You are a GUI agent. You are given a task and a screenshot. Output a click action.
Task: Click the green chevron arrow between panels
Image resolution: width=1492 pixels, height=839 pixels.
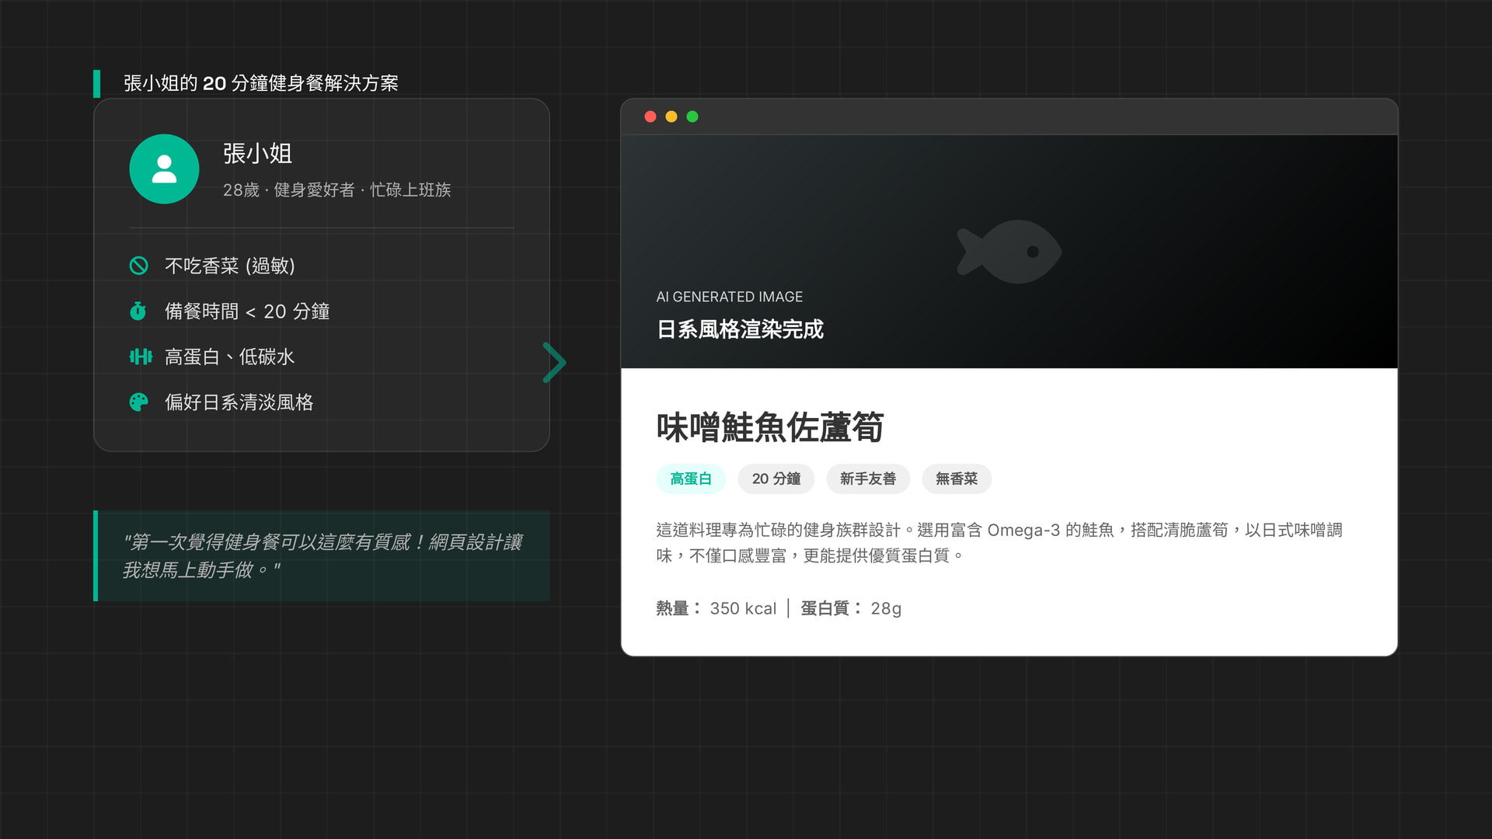point(554,363)
